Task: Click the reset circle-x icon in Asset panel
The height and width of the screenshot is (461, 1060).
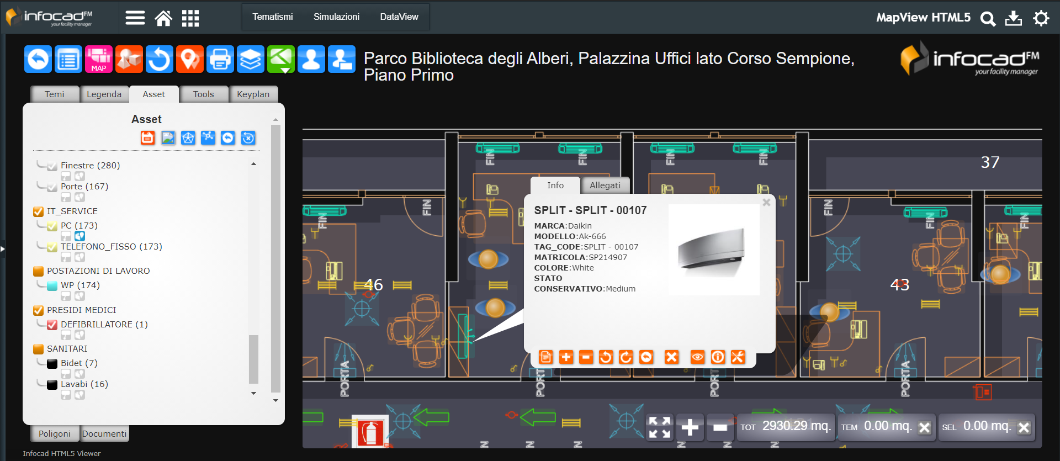Action: [x=248, y=137]
